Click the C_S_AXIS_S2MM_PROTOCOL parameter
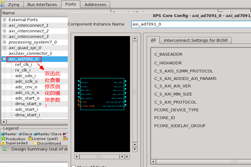 tap(184, 71)
